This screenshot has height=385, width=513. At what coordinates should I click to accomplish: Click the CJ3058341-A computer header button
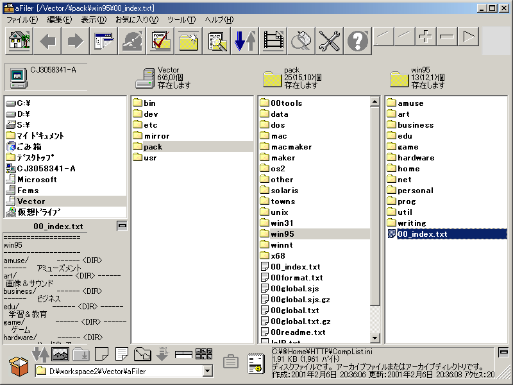[x=46, y=77]
